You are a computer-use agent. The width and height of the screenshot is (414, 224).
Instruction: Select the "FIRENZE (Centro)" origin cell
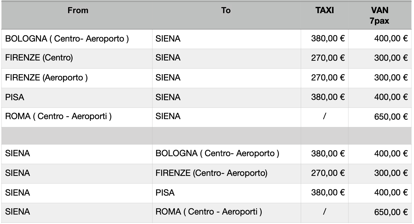coord(39,58)
